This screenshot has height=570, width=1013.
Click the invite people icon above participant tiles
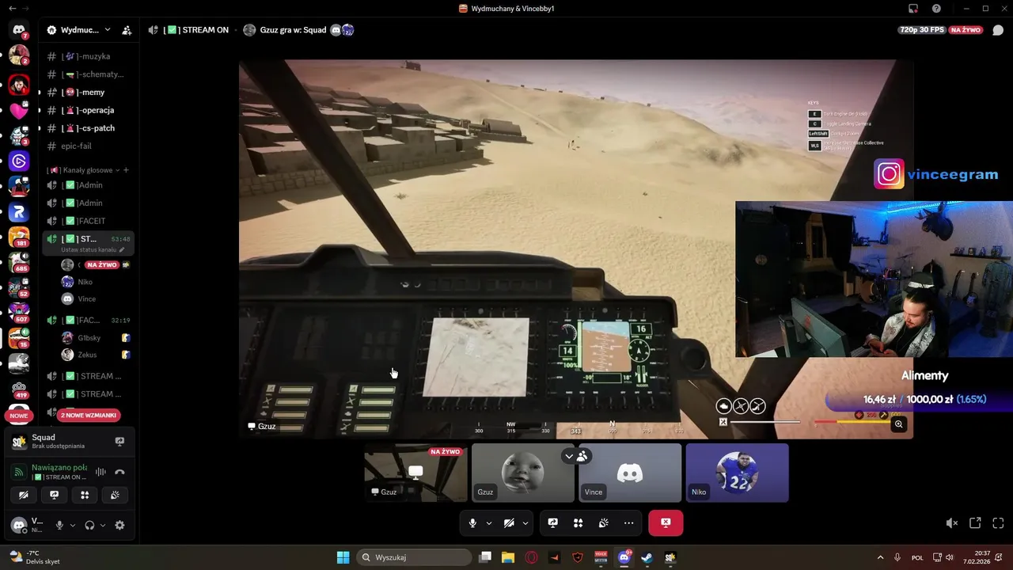[x=582, y=456]
